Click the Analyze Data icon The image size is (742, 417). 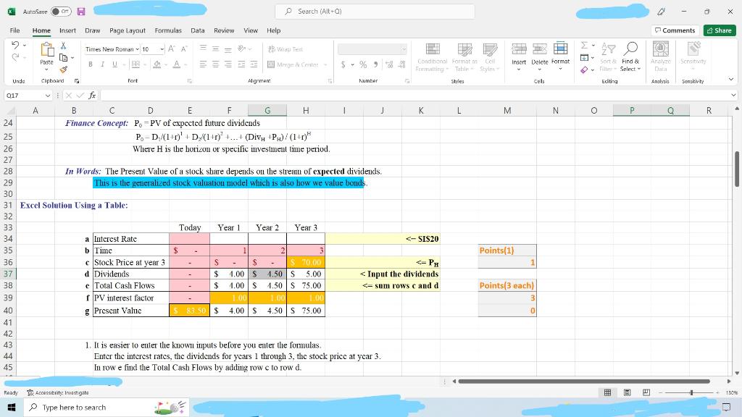tap(661, 49)
